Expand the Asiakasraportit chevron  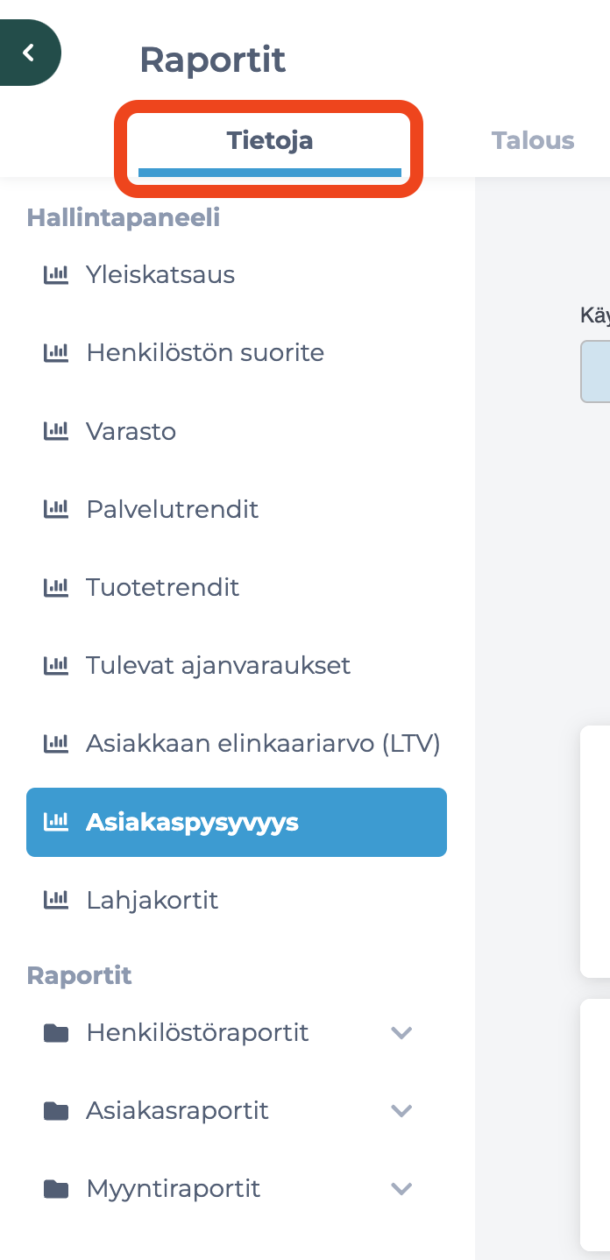click(x=401, y=1111)
